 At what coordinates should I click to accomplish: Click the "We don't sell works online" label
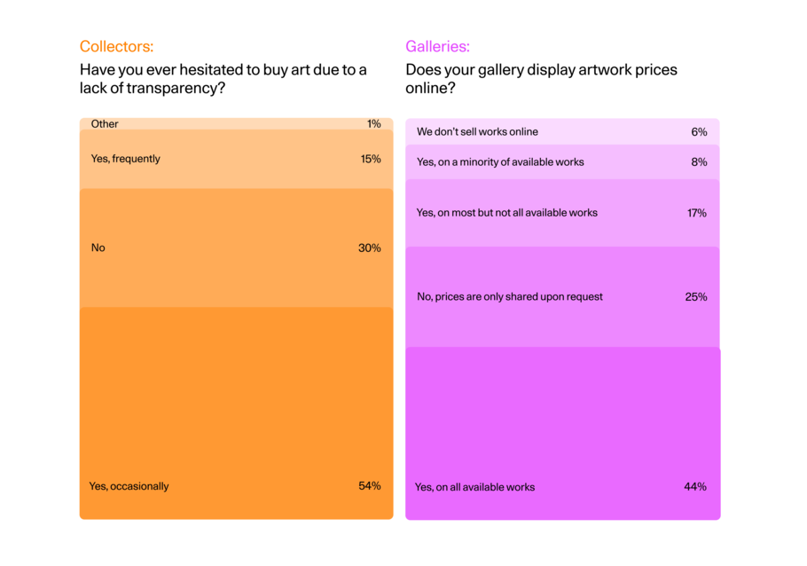click(x=477, y=132)
